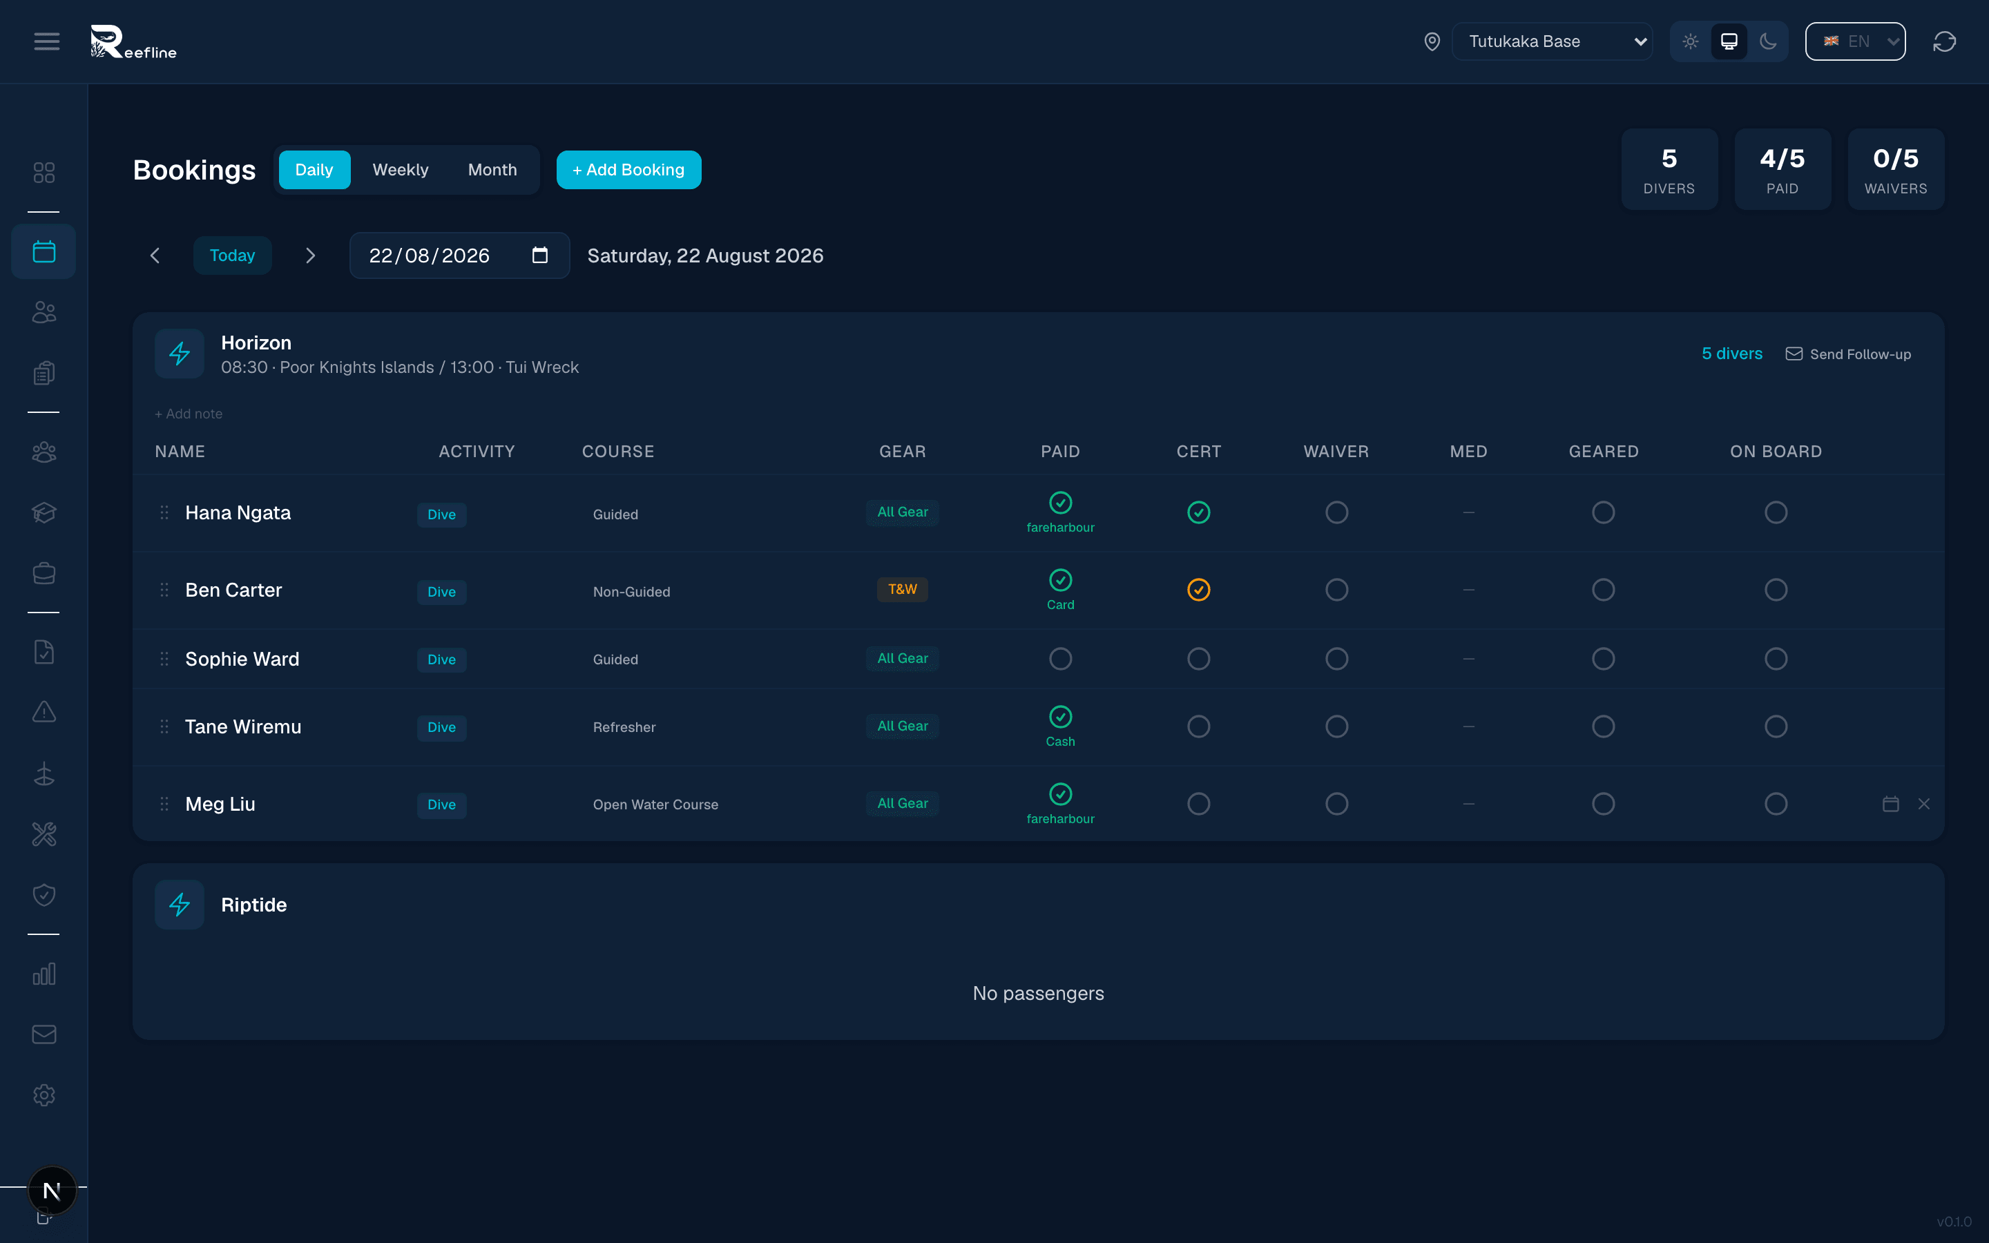1989x1243 pixels.
Task: Open the Tutukaka Base location dropdown
Action: [x=1552, y=41]
